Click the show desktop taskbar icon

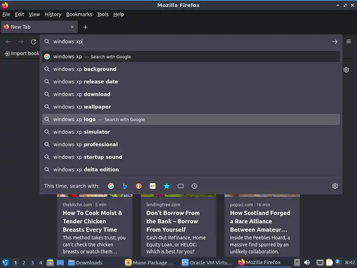point(60,263)
